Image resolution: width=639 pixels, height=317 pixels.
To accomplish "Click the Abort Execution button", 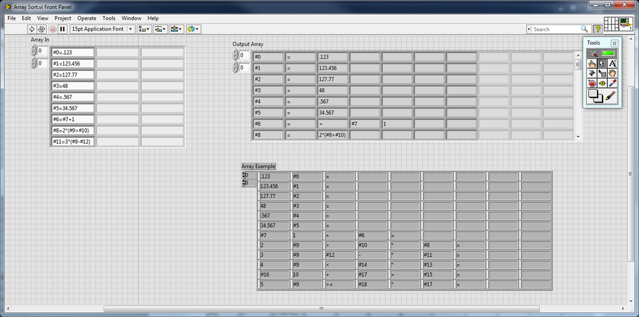I will 52,29.
